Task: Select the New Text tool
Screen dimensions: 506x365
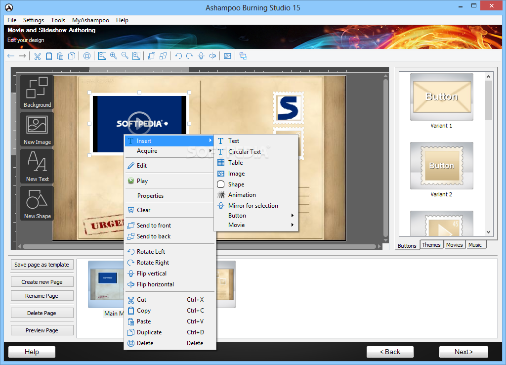Action: click(37, 166)
